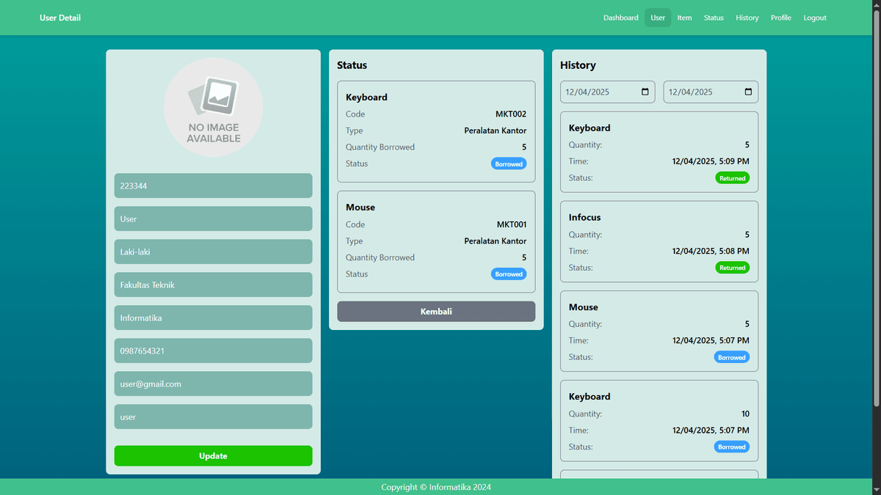Edit the phone number 0987654321 field
The image size is (881, 495).
(213, 351)
